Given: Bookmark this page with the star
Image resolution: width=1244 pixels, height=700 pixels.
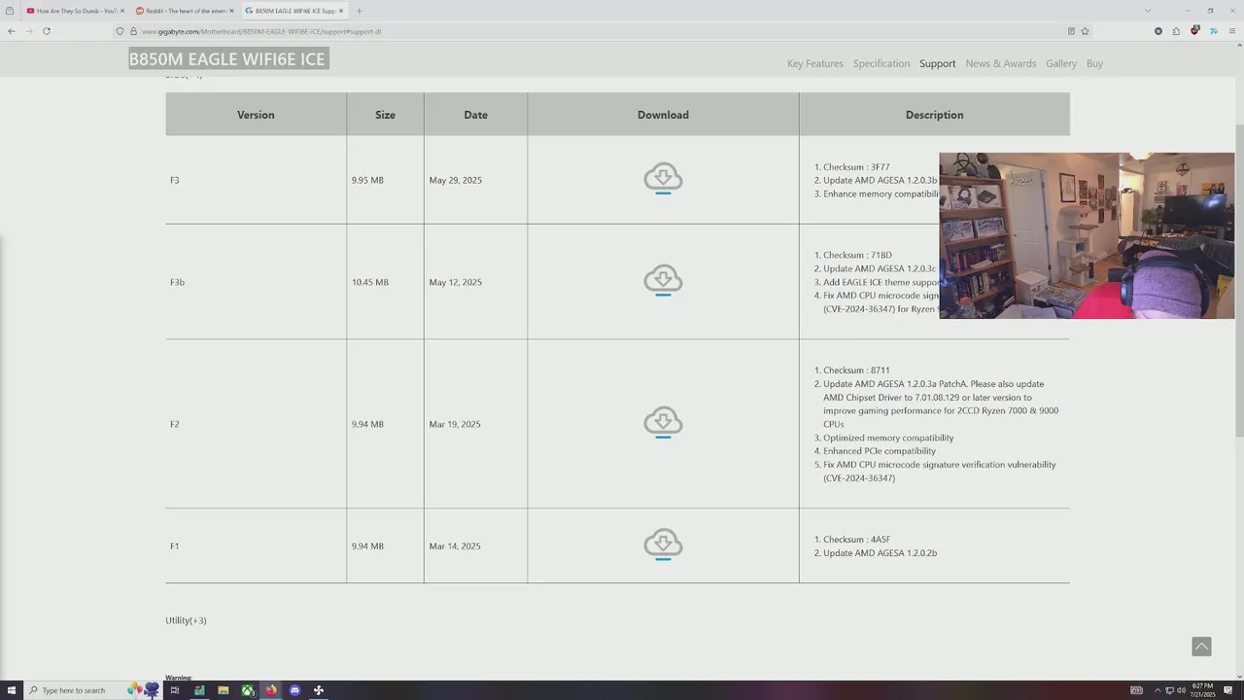Looking at the screenshot, I should pos(1085,31).
